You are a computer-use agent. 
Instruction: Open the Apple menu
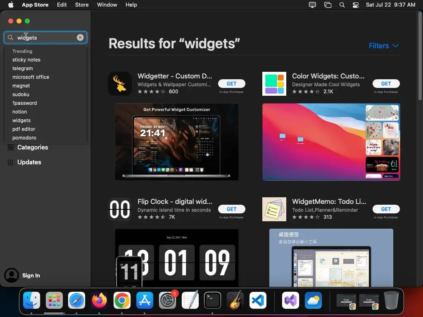[11, 5]
